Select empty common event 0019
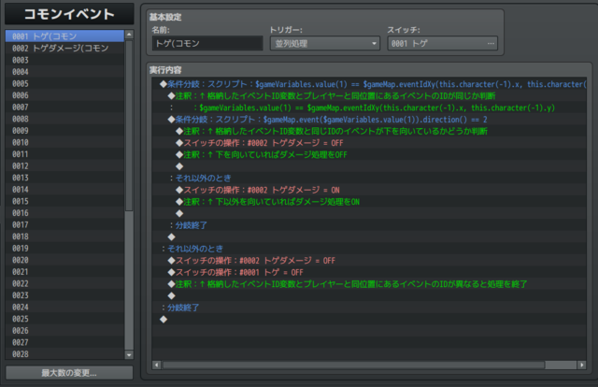 [x=64, y=249]
